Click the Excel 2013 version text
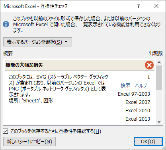The image size is (166, 150). click(x=138, y=119)
